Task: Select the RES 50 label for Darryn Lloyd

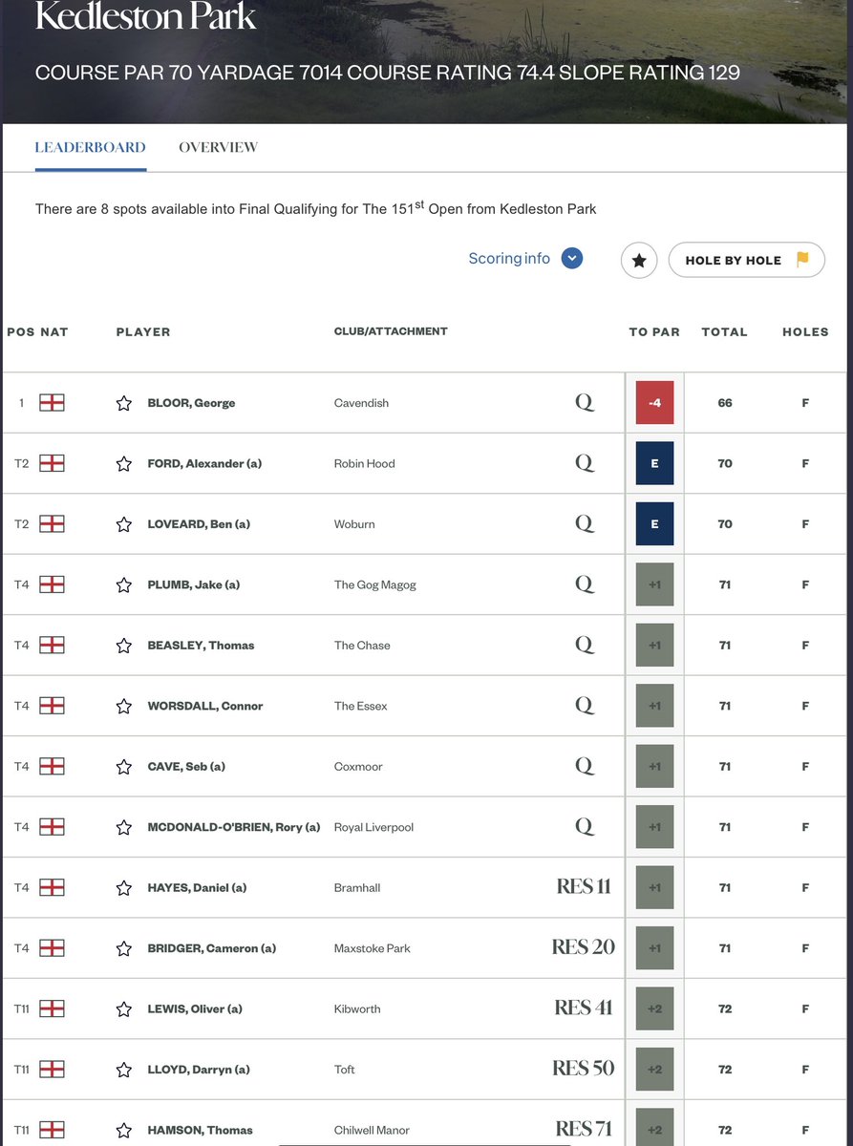Action: coord(584,1069)
